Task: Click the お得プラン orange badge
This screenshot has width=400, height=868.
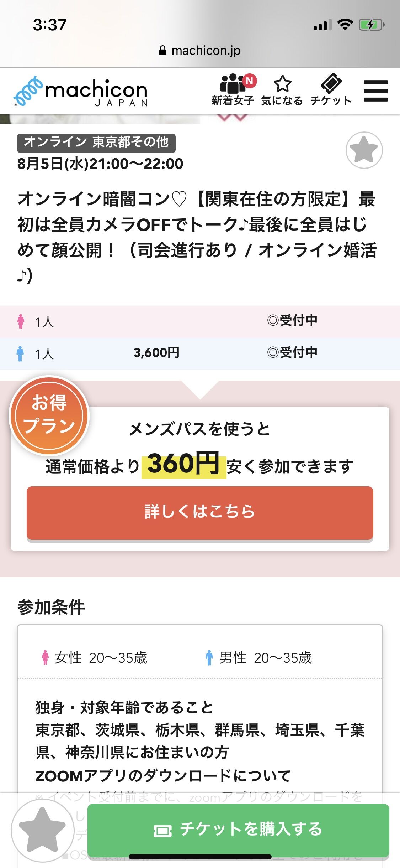Action: point(49,415)
